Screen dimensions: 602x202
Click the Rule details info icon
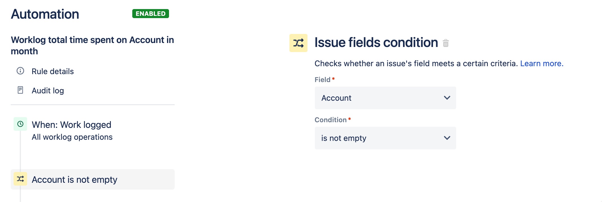pyautogui.click(x=20, y=71)
